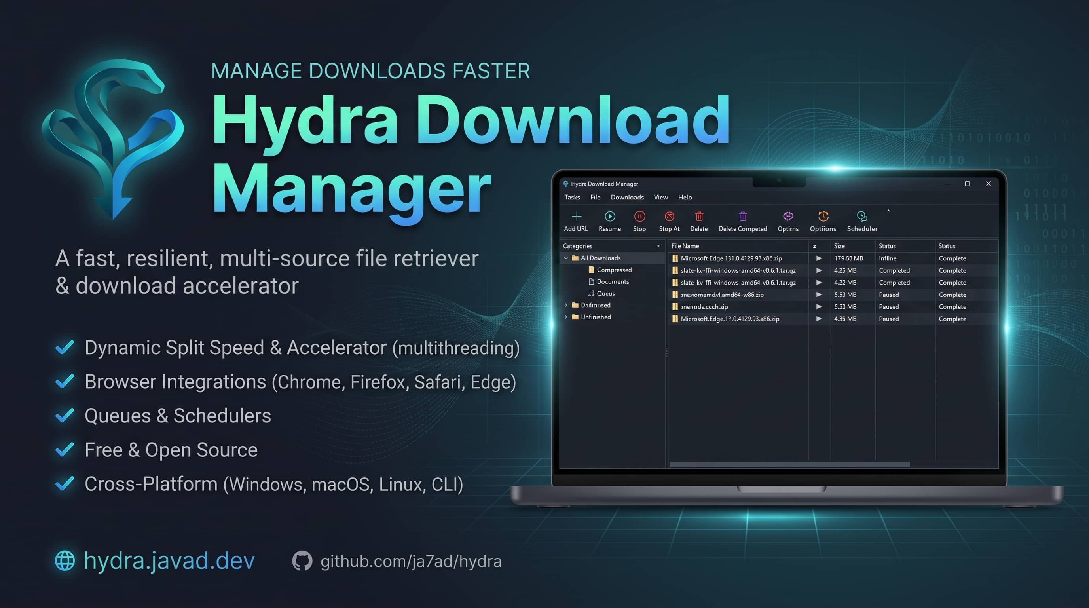Screen dimensions: 1089x608
Task: Click Paused status in menude.ccch.zip row
Action: coord(889,307)
